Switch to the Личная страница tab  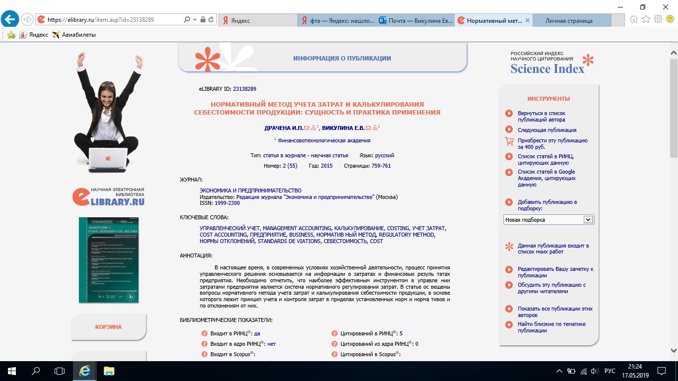[x=572, y=20]
